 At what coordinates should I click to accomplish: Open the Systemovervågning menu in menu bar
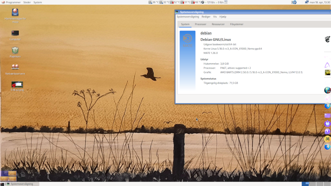[187, 17]
